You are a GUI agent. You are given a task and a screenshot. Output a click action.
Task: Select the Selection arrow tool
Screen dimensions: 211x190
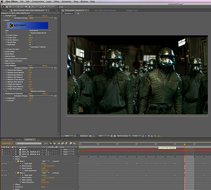pos(4,7)
